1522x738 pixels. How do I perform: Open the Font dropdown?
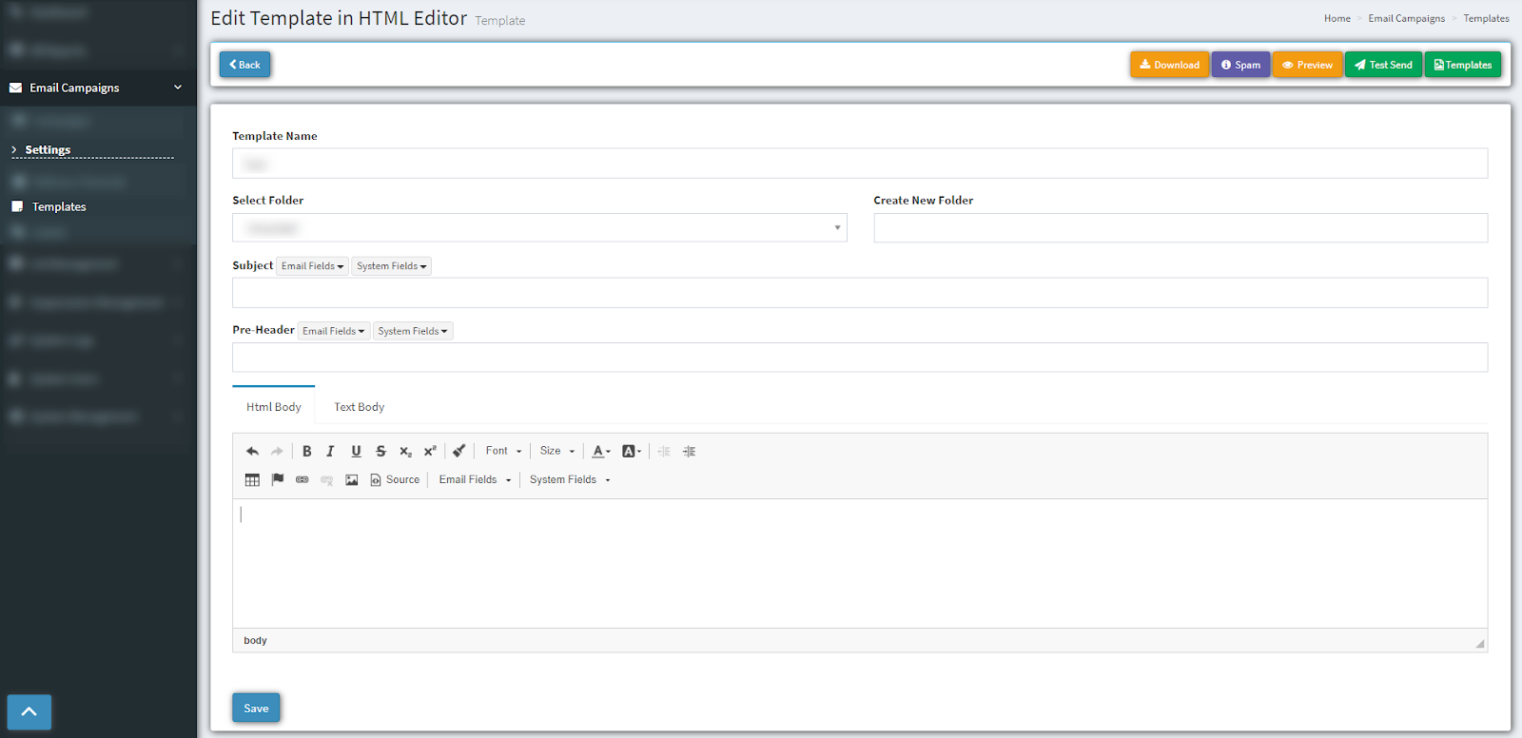(x=503, y=452)
